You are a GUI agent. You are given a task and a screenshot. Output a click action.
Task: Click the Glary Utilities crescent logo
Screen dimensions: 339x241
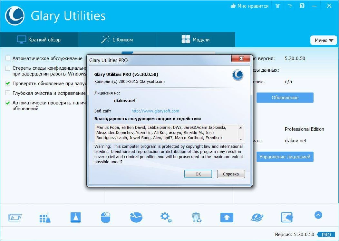point(15,15)
